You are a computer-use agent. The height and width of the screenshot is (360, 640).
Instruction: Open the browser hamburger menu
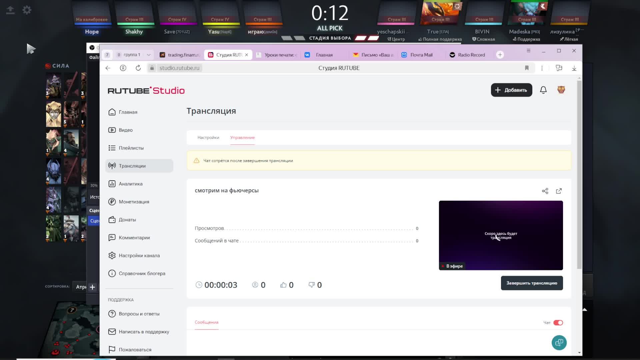528,51
